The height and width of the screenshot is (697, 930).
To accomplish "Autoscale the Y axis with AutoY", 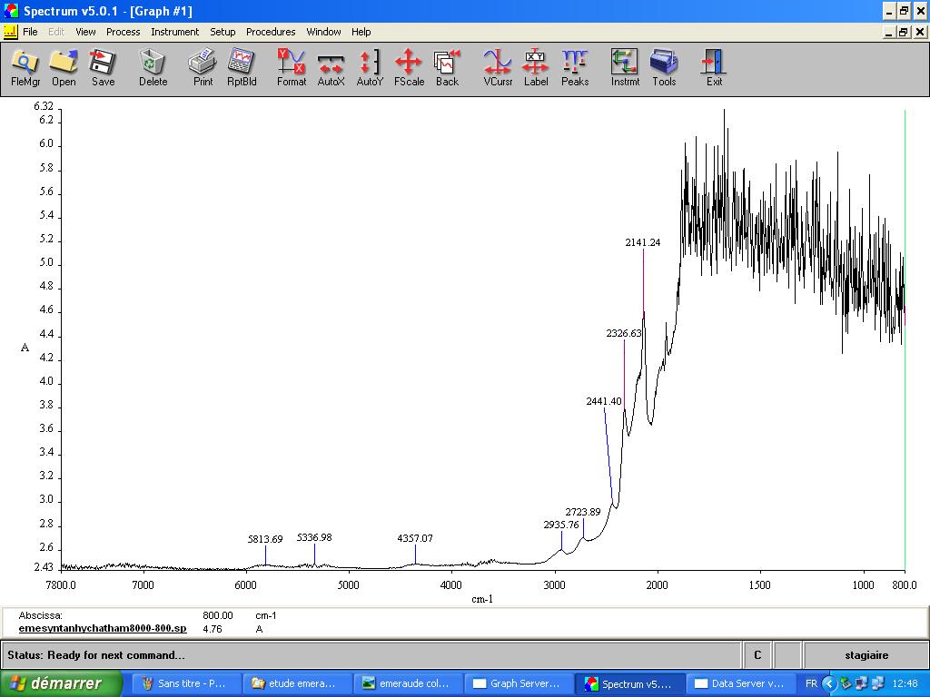I will (370, 68).
